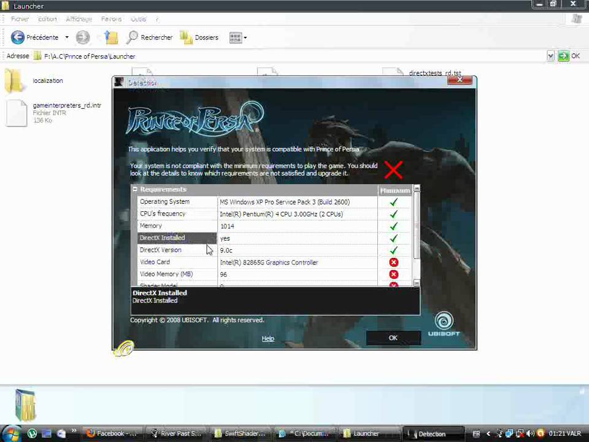The width and height of the screenshot is (589, 442).
Task: Open the Outils menu
Action: [x=138, y=19]
